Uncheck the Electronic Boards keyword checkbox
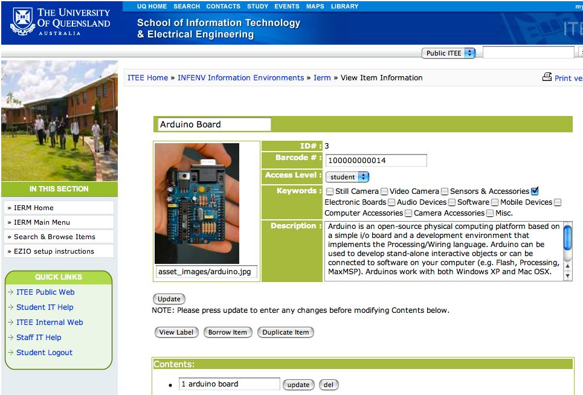The height and width of the screenshot is (395, 583). [x=535, y=191]
